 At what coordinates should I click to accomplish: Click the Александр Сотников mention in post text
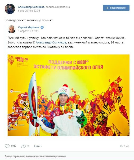point(51,42)
